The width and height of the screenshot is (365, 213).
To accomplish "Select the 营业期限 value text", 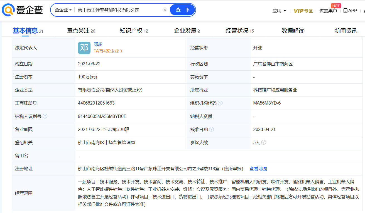I will tap(104, 129).
